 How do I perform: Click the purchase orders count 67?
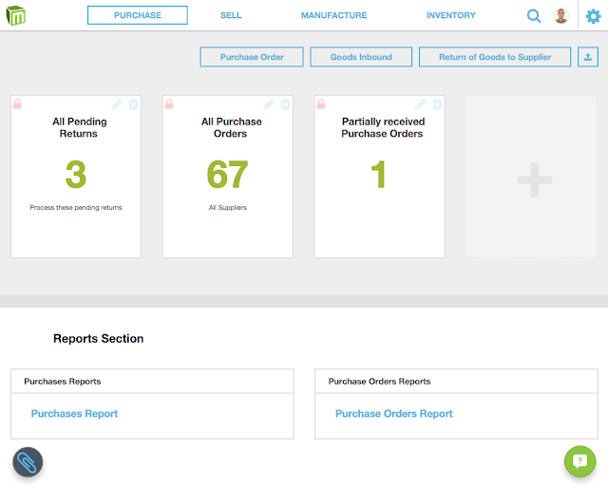coord(227,175)
